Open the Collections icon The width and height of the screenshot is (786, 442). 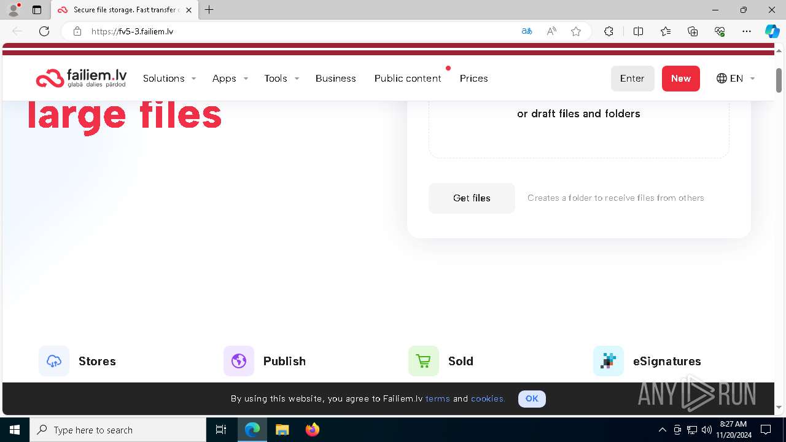[x=693, y=31]
